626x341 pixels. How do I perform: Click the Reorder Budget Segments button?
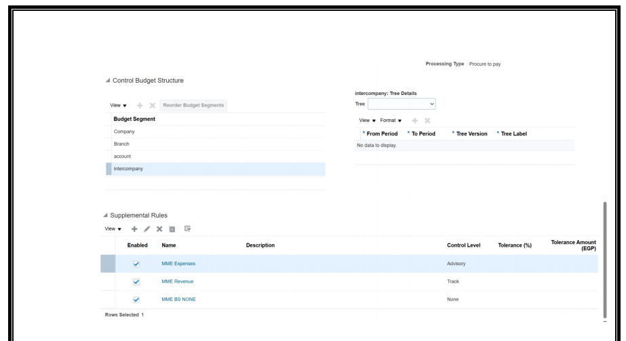(x=193, y=106)
